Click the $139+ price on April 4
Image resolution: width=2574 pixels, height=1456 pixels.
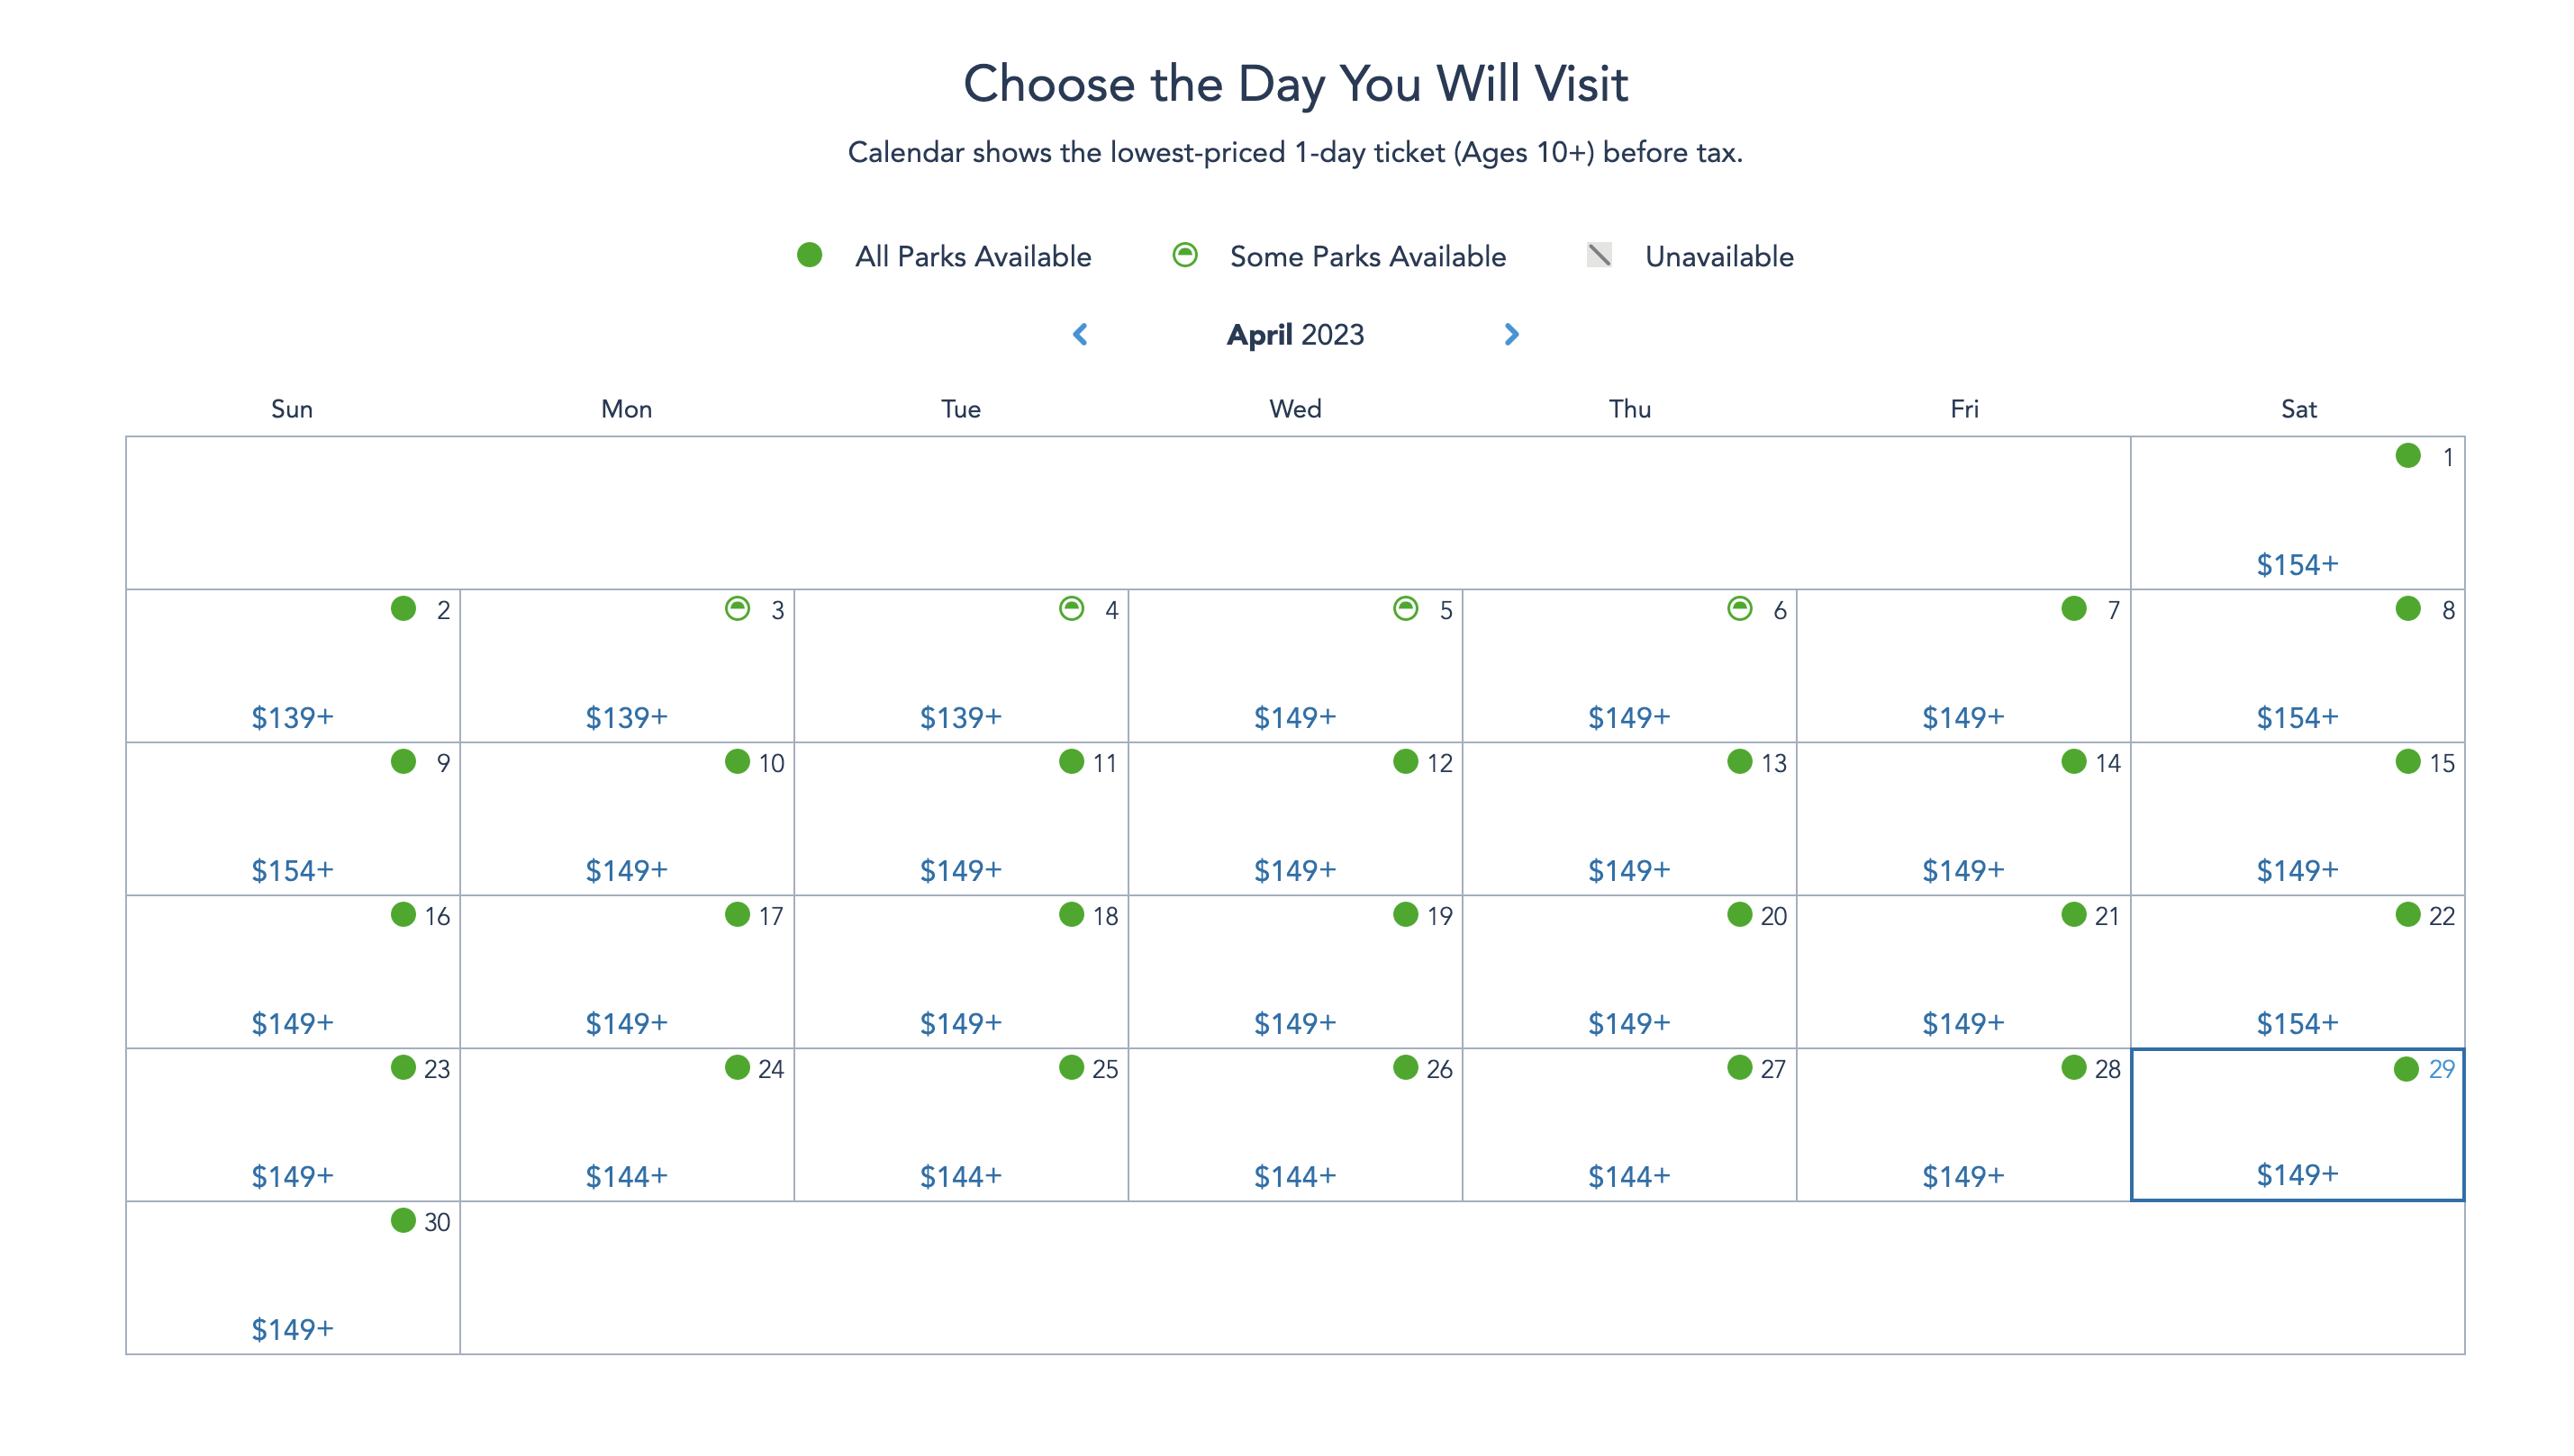(961, 717)
